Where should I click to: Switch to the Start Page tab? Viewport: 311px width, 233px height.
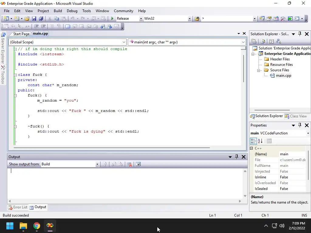pyautogui.click(x=21, y=34)
